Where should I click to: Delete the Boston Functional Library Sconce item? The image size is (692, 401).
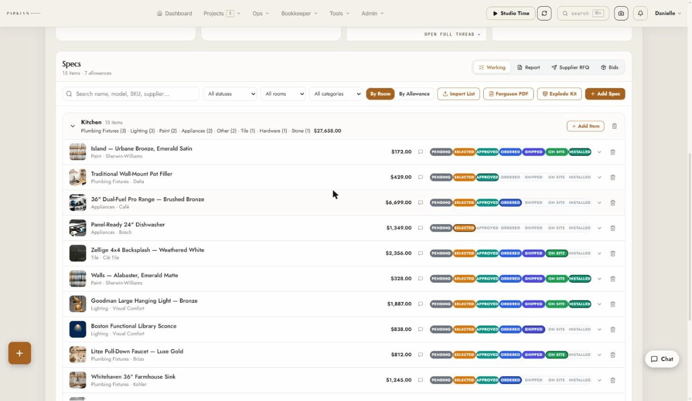[613, 329]
